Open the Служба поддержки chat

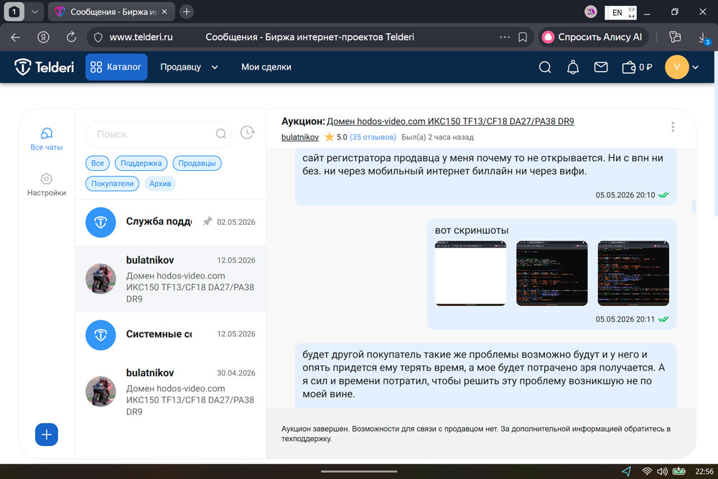pos(170,222)
